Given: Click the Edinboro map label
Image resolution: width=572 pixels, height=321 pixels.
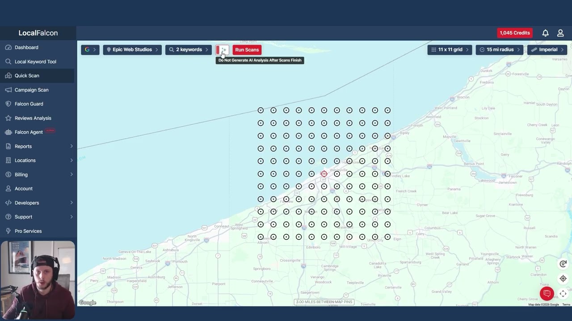Looking at the screenshot, I should (313, 247).
